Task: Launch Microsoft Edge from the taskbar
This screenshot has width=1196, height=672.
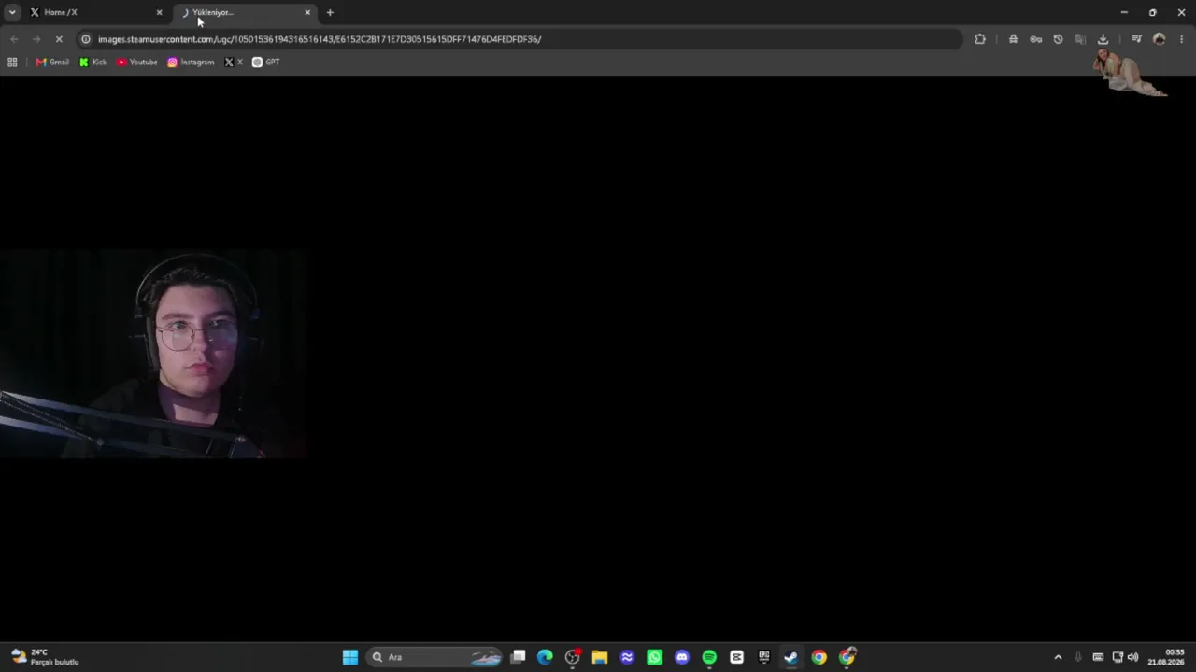Action: point(545,657)
